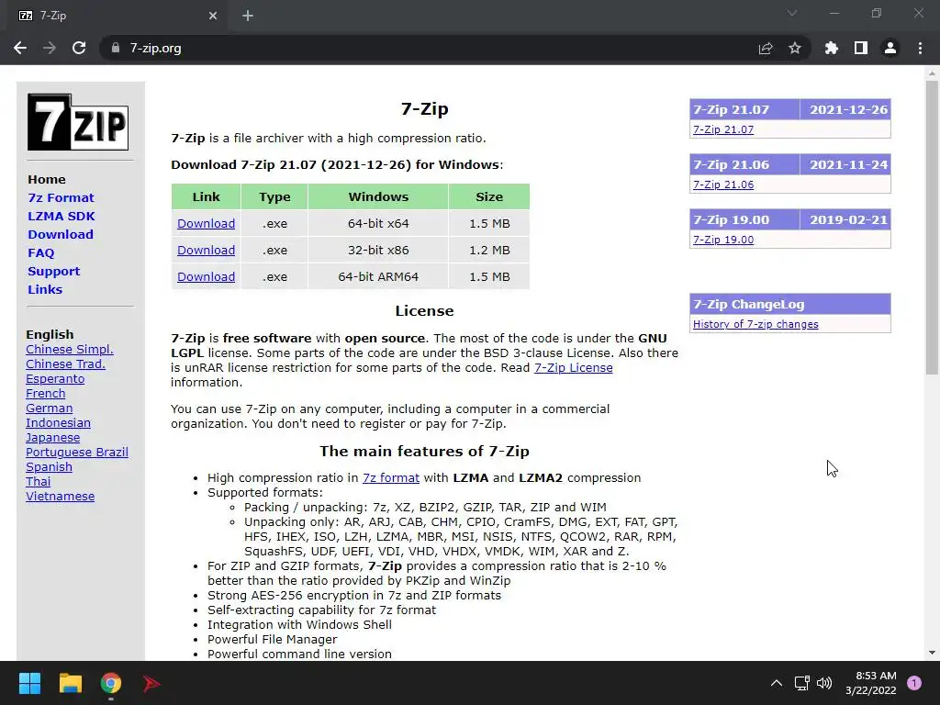Image resolution: width=940 pixels, height=705 pixels.
Task: Click the red arrow app in taskbar
Action: point(151,683)
